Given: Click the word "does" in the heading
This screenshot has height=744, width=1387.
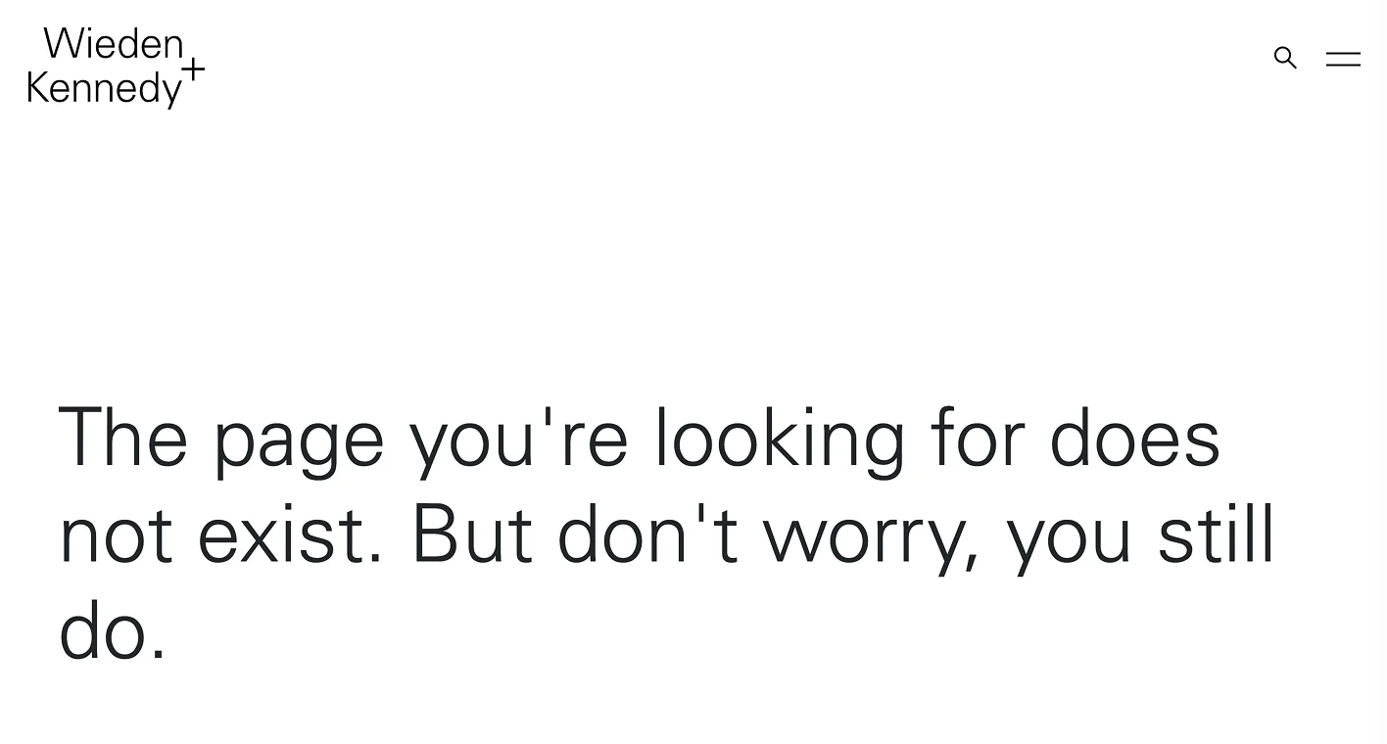Looking at the screenshot, I should click(x=1134, y=440).
